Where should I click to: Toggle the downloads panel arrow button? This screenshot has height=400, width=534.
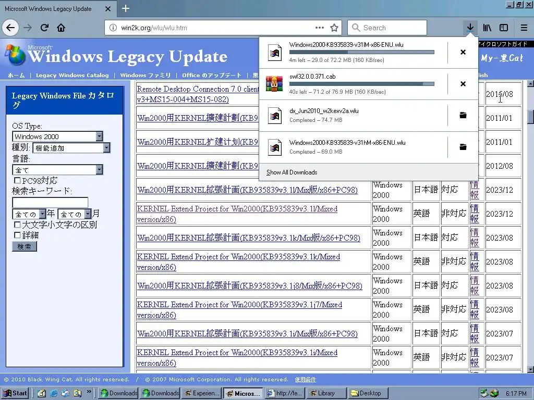[x=470, y=28]
